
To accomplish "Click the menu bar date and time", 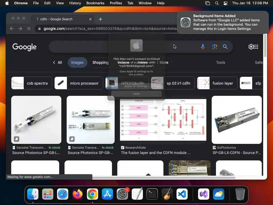I will (x=250, y=3).
